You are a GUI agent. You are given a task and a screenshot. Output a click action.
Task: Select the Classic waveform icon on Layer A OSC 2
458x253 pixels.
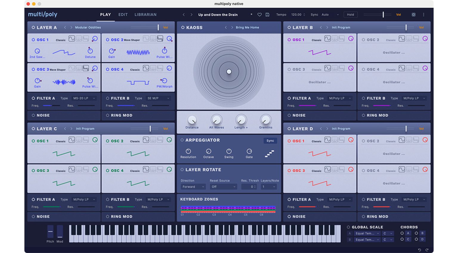(x=145, y=38)
